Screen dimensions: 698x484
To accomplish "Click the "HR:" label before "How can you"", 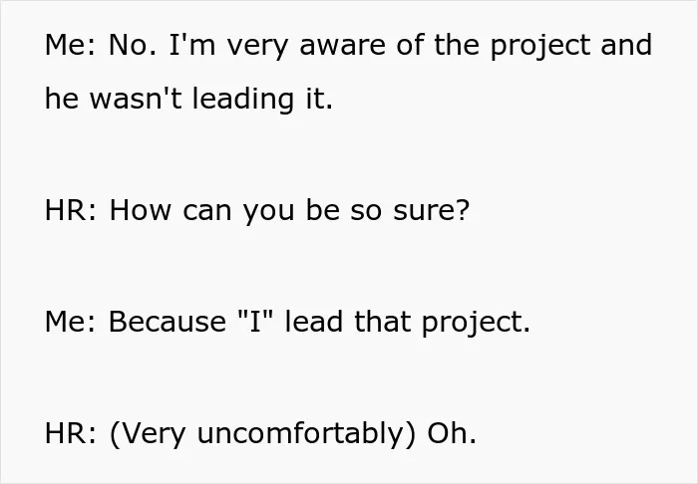I will (71, 210).
